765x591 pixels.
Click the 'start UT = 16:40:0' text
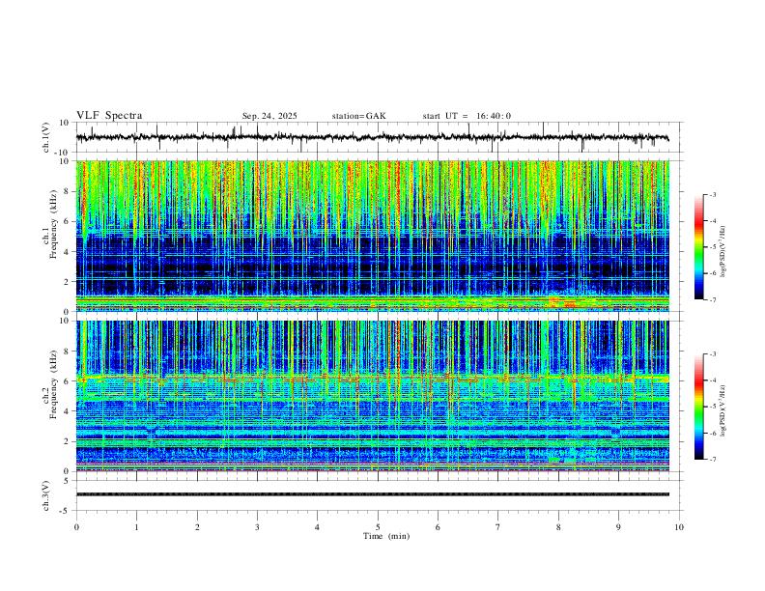coord(467,116)
